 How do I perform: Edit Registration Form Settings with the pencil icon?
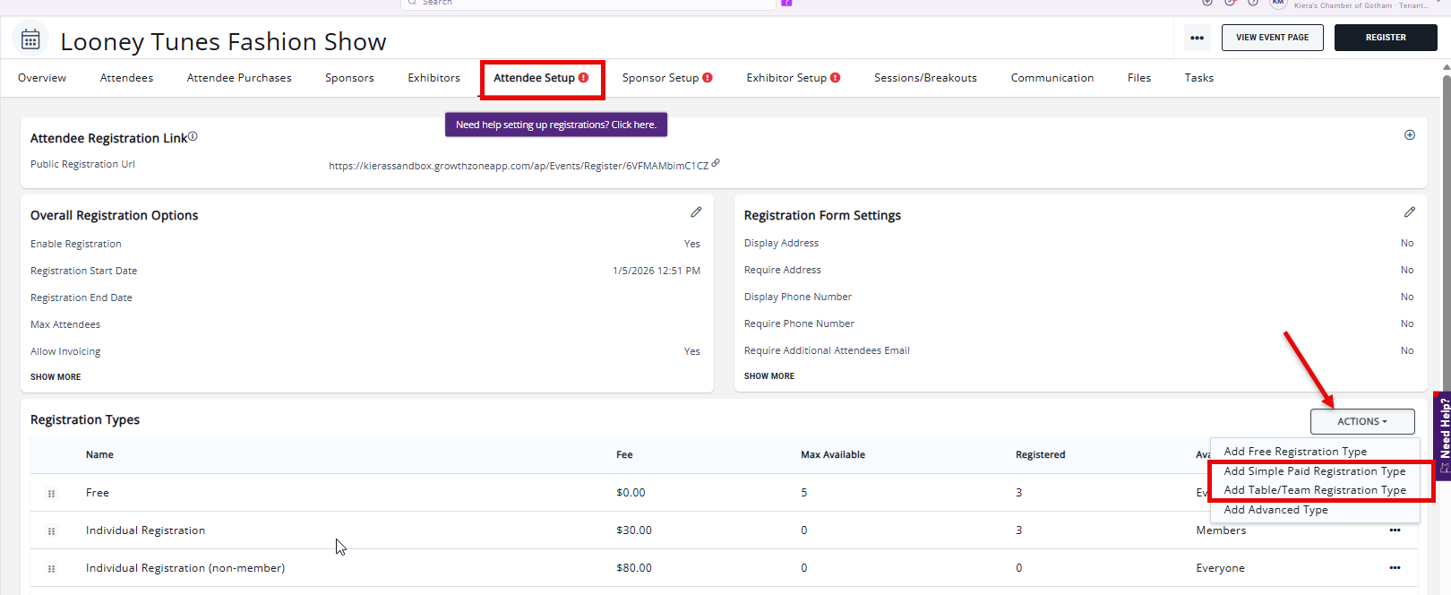[1410, 212]
